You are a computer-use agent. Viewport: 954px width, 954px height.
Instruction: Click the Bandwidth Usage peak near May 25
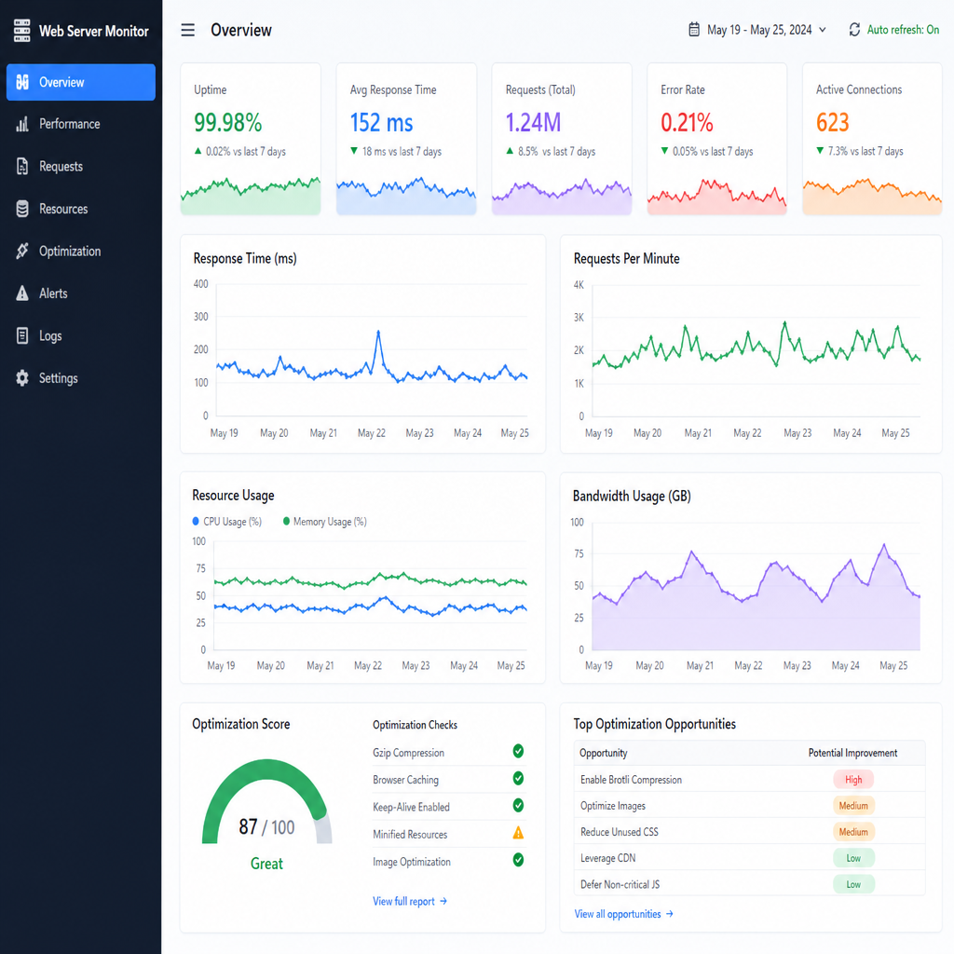click(883, 546)
